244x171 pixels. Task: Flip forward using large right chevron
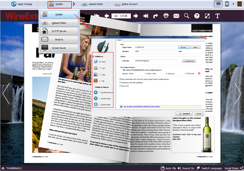pos(238,93)
